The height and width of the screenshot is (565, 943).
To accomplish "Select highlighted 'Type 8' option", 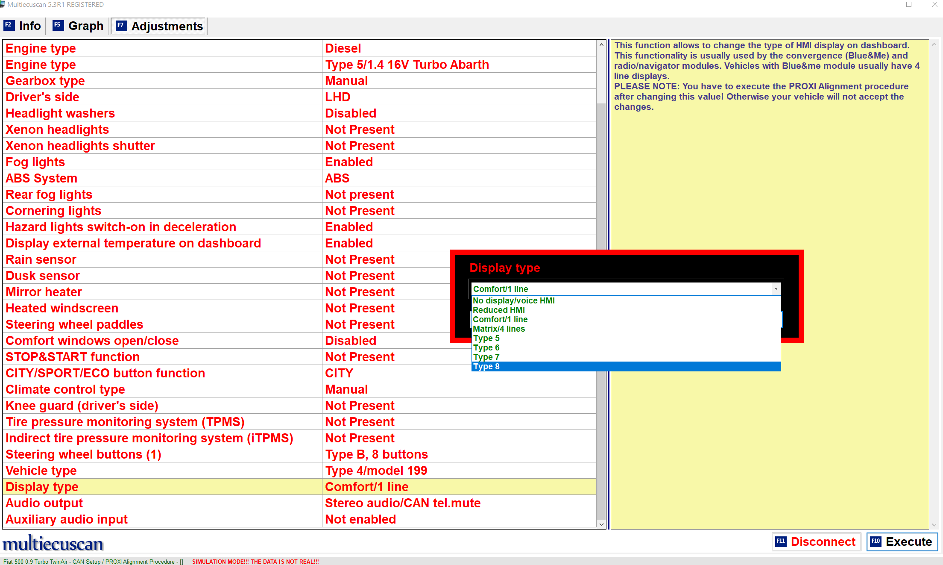I will pos(626,366).
